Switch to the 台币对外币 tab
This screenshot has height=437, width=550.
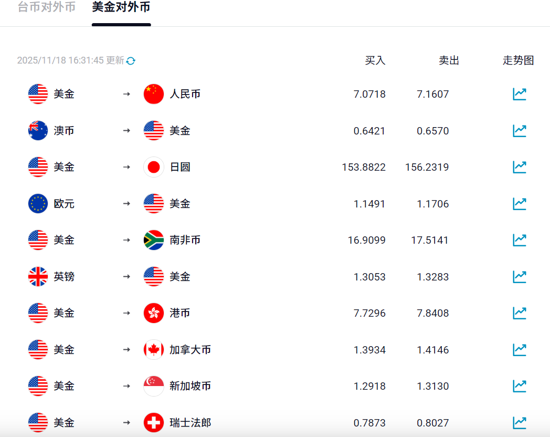[x=45, y=8]
